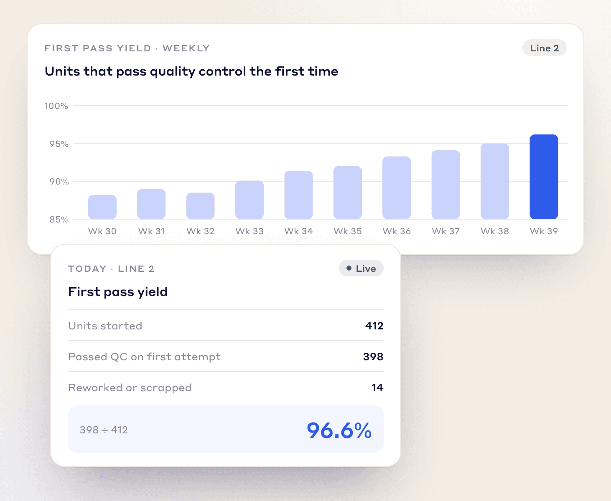Screen dimensions: 611x501
Task: Click the Line 2 badge
Action: 544,48
